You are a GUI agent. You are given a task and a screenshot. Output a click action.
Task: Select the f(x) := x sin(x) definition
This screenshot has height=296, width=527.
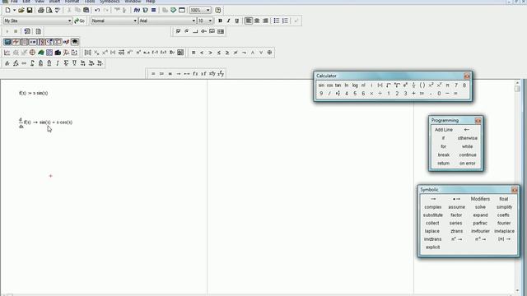[x=33, y=93]
